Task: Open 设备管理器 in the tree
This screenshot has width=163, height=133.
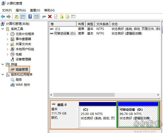Action: (23, 59)
